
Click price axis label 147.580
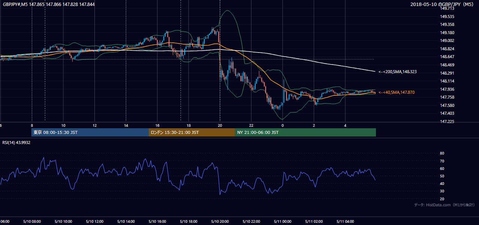tap(447, 105)
